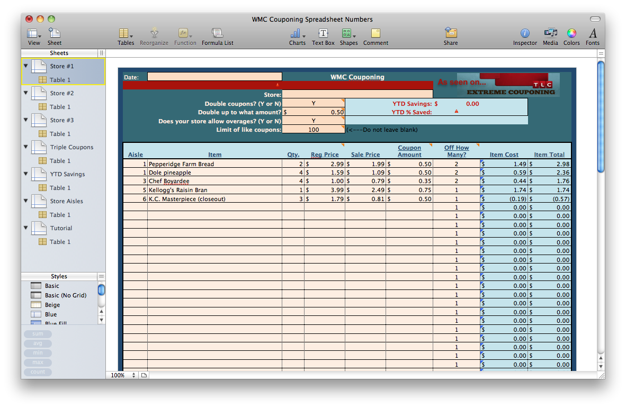Select Table 1 under Tutorial
Viewport: 626px width, 408px height.
pos(60,242)
